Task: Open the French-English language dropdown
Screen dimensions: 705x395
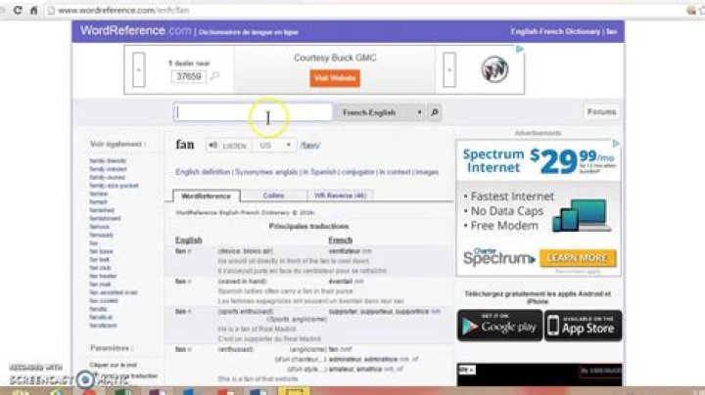Action: coord(380,112)
